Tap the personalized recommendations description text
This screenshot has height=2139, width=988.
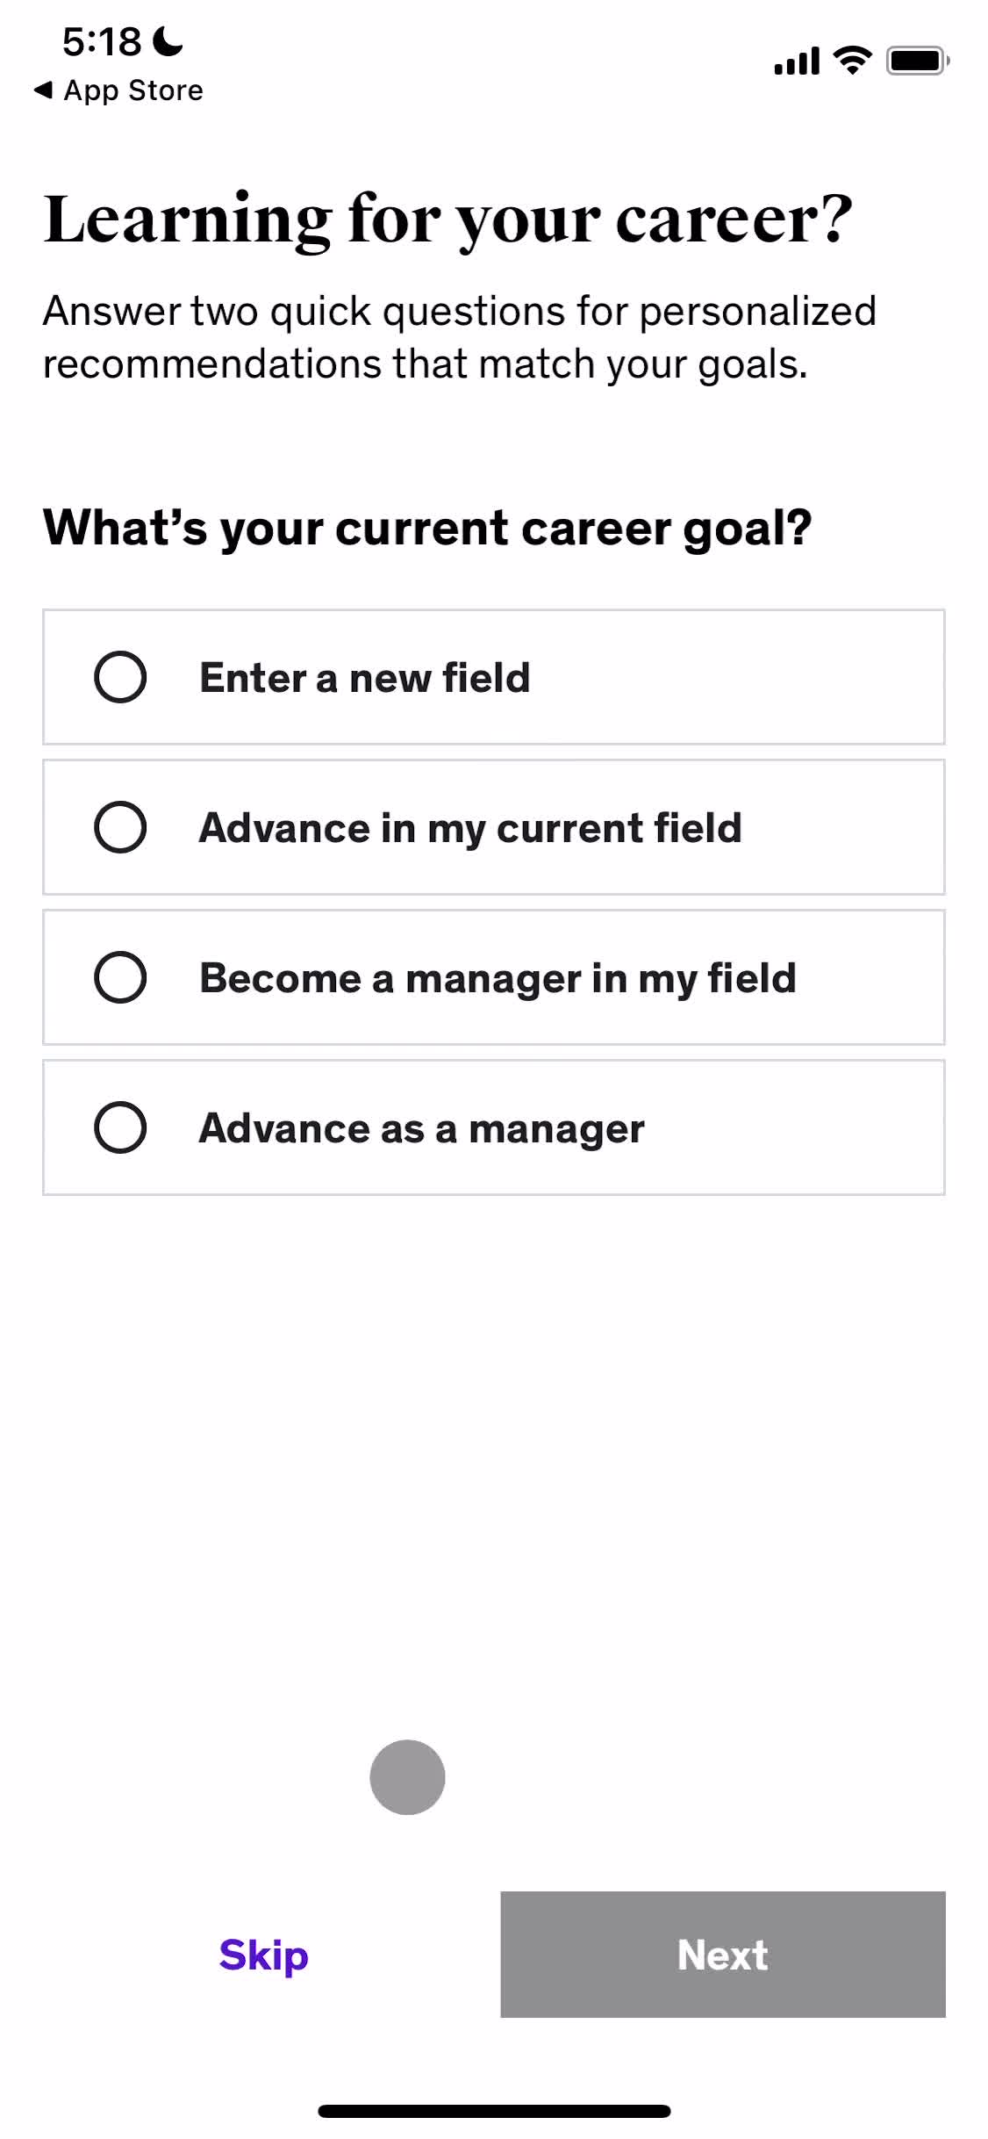click(459, 337)
